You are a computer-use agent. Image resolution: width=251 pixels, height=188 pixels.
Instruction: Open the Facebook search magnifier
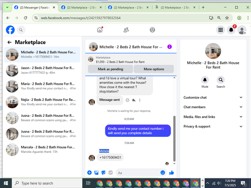[x=21, y=30]
